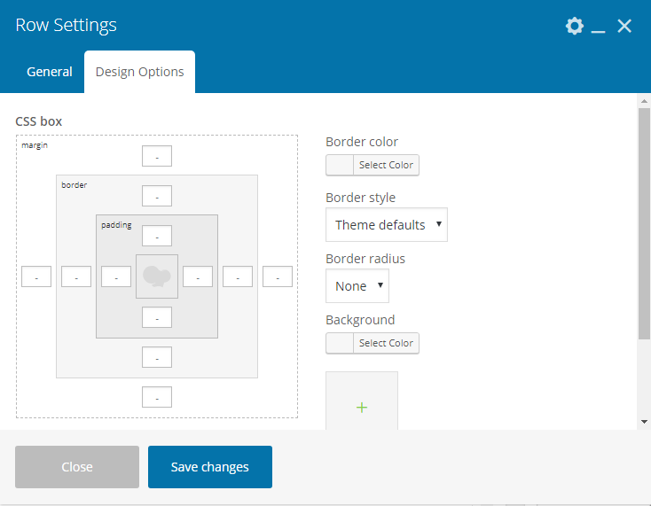Focus the top border width input

click(x=157, y=196)
